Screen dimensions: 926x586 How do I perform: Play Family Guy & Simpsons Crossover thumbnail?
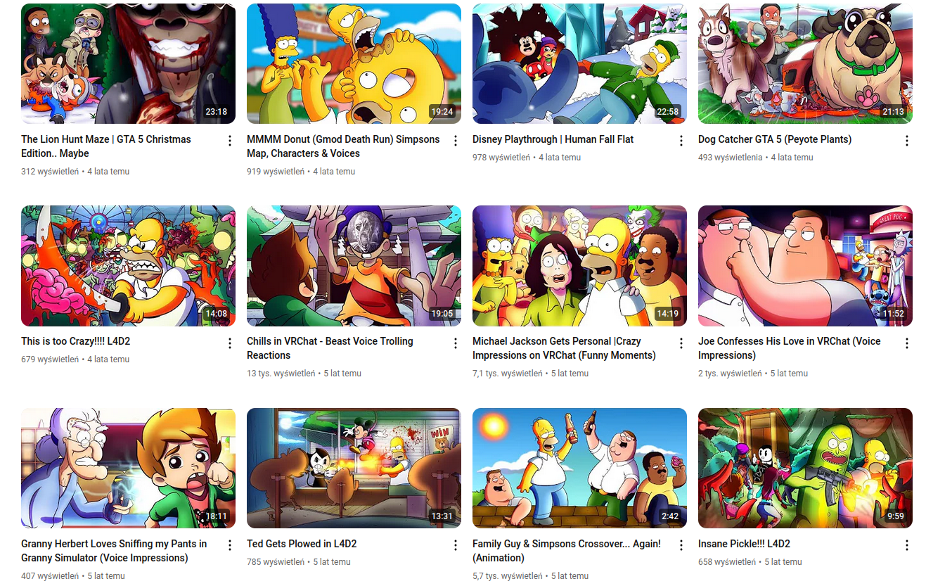point(579,468)
